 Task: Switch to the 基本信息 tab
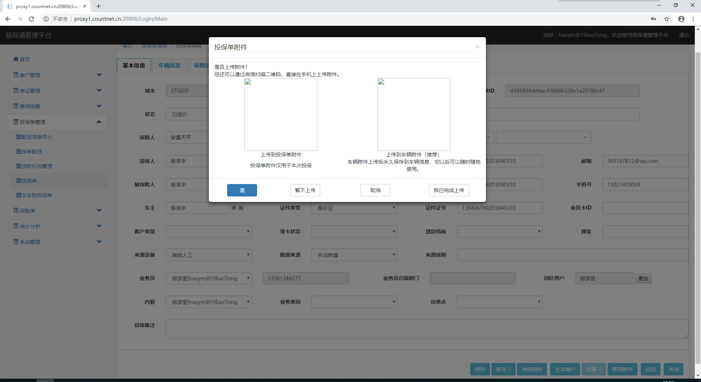pyautogui.click(x=134, y=65)
